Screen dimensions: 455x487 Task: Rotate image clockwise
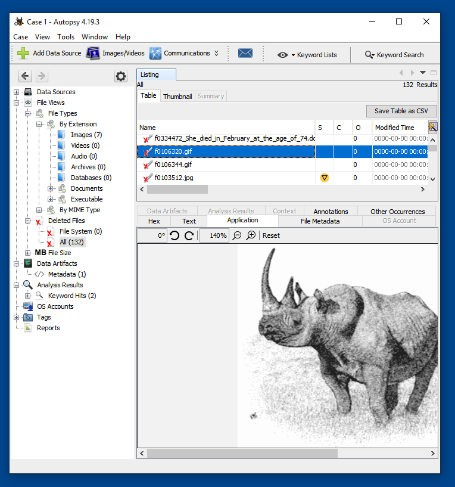click(189, 235)
